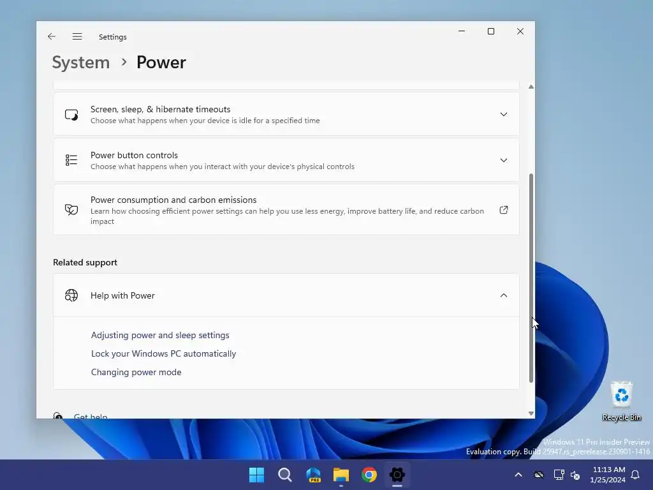This screenshot has height=490, width=653.
Task: Click the OneDrive cloud tray icon
Action: coord(539,475)
